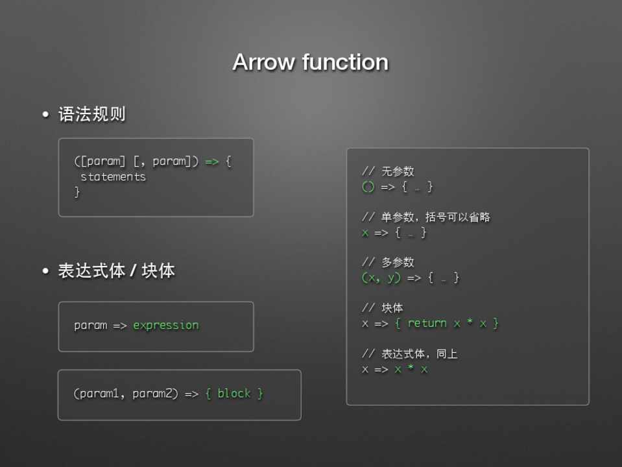Click the closing brace under "statements"
This screenshot has width=622, height=467.
click(x=77, y=192)
